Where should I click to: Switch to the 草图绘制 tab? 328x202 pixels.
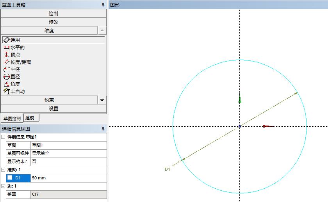[12, 119]
